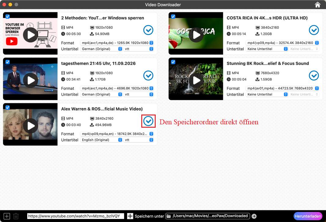Click folder icon in the save path box
This screenshot has height=222, width=326.
point(169,216)
